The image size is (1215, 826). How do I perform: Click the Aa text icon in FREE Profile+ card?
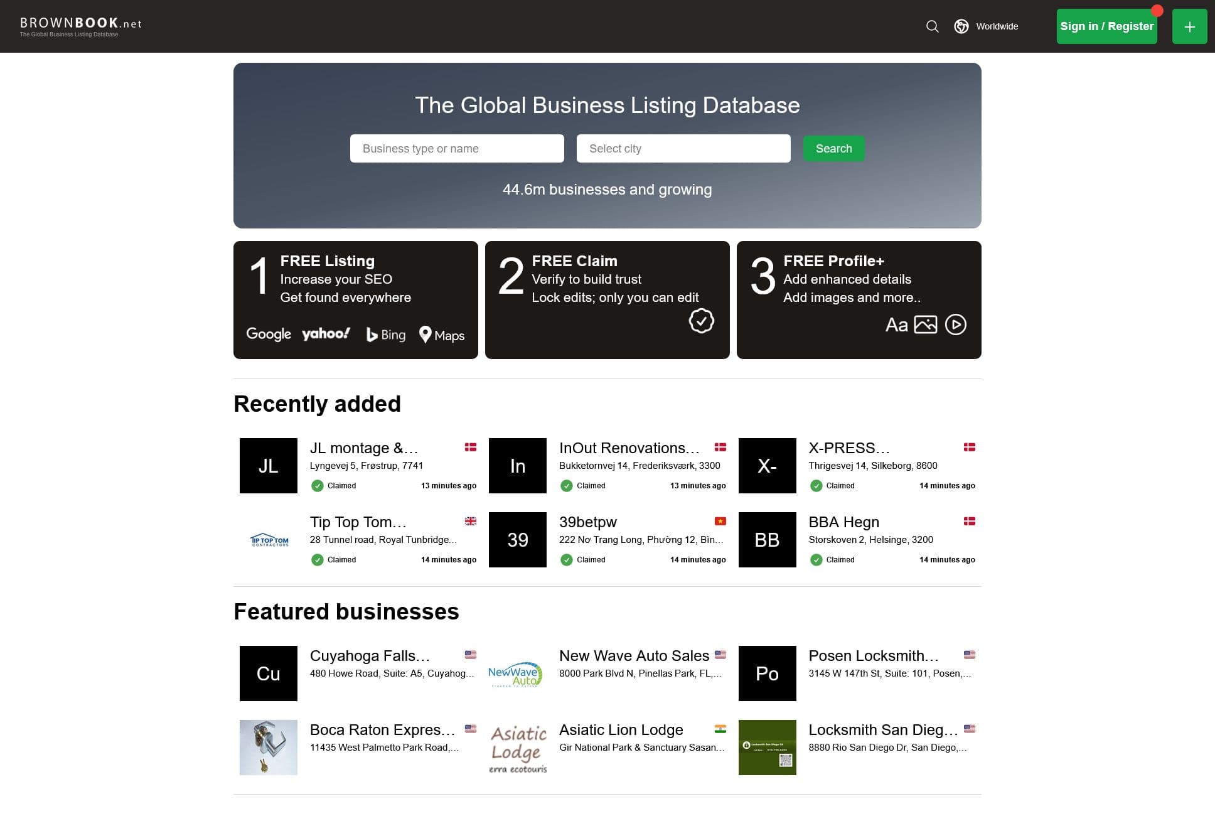tap(897, 325)
